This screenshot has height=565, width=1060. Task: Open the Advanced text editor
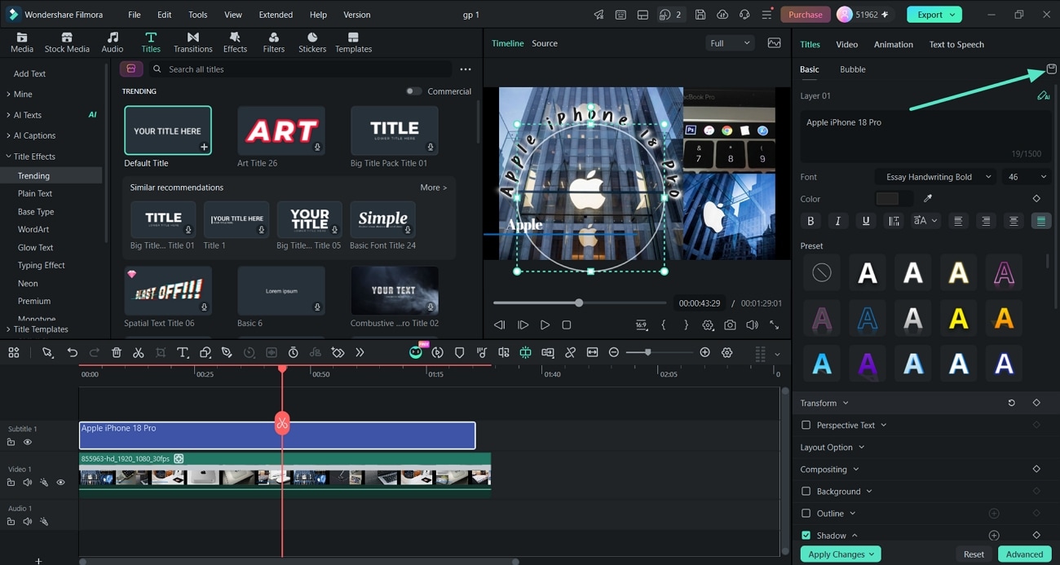point(1024,554)
